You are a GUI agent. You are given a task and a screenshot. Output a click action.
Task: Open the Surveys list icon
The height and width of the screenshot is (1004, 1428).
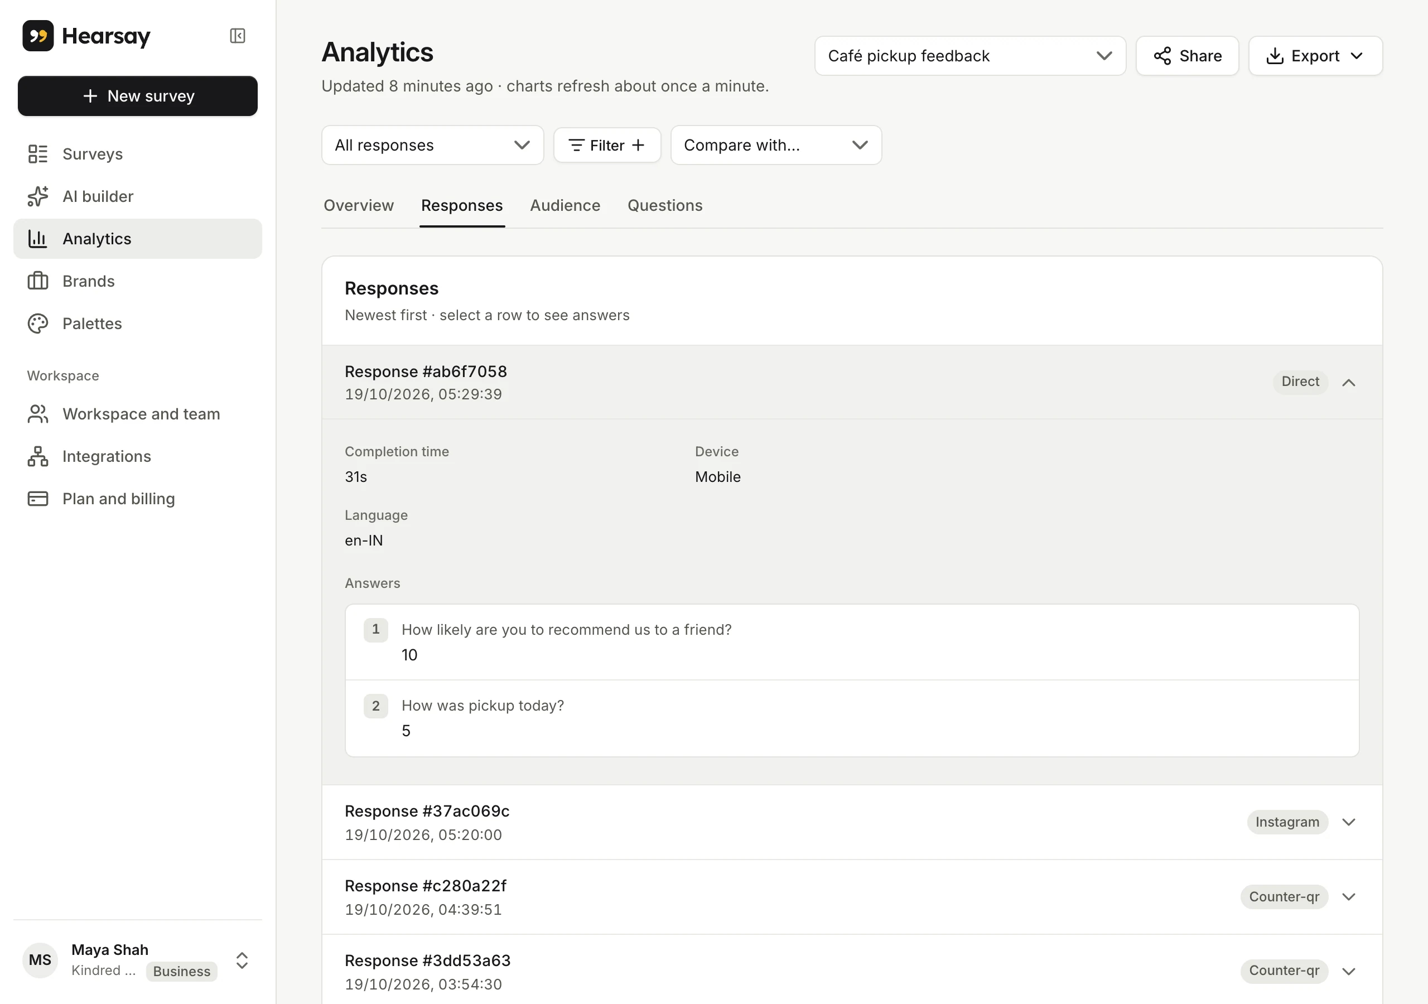pos(38,153)
